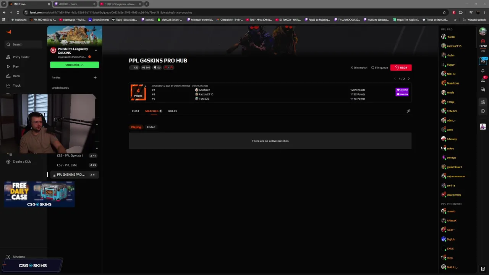Viewport: 489px width, 275px height.
Task: Click the EU region tag
Action: point(157,68)
